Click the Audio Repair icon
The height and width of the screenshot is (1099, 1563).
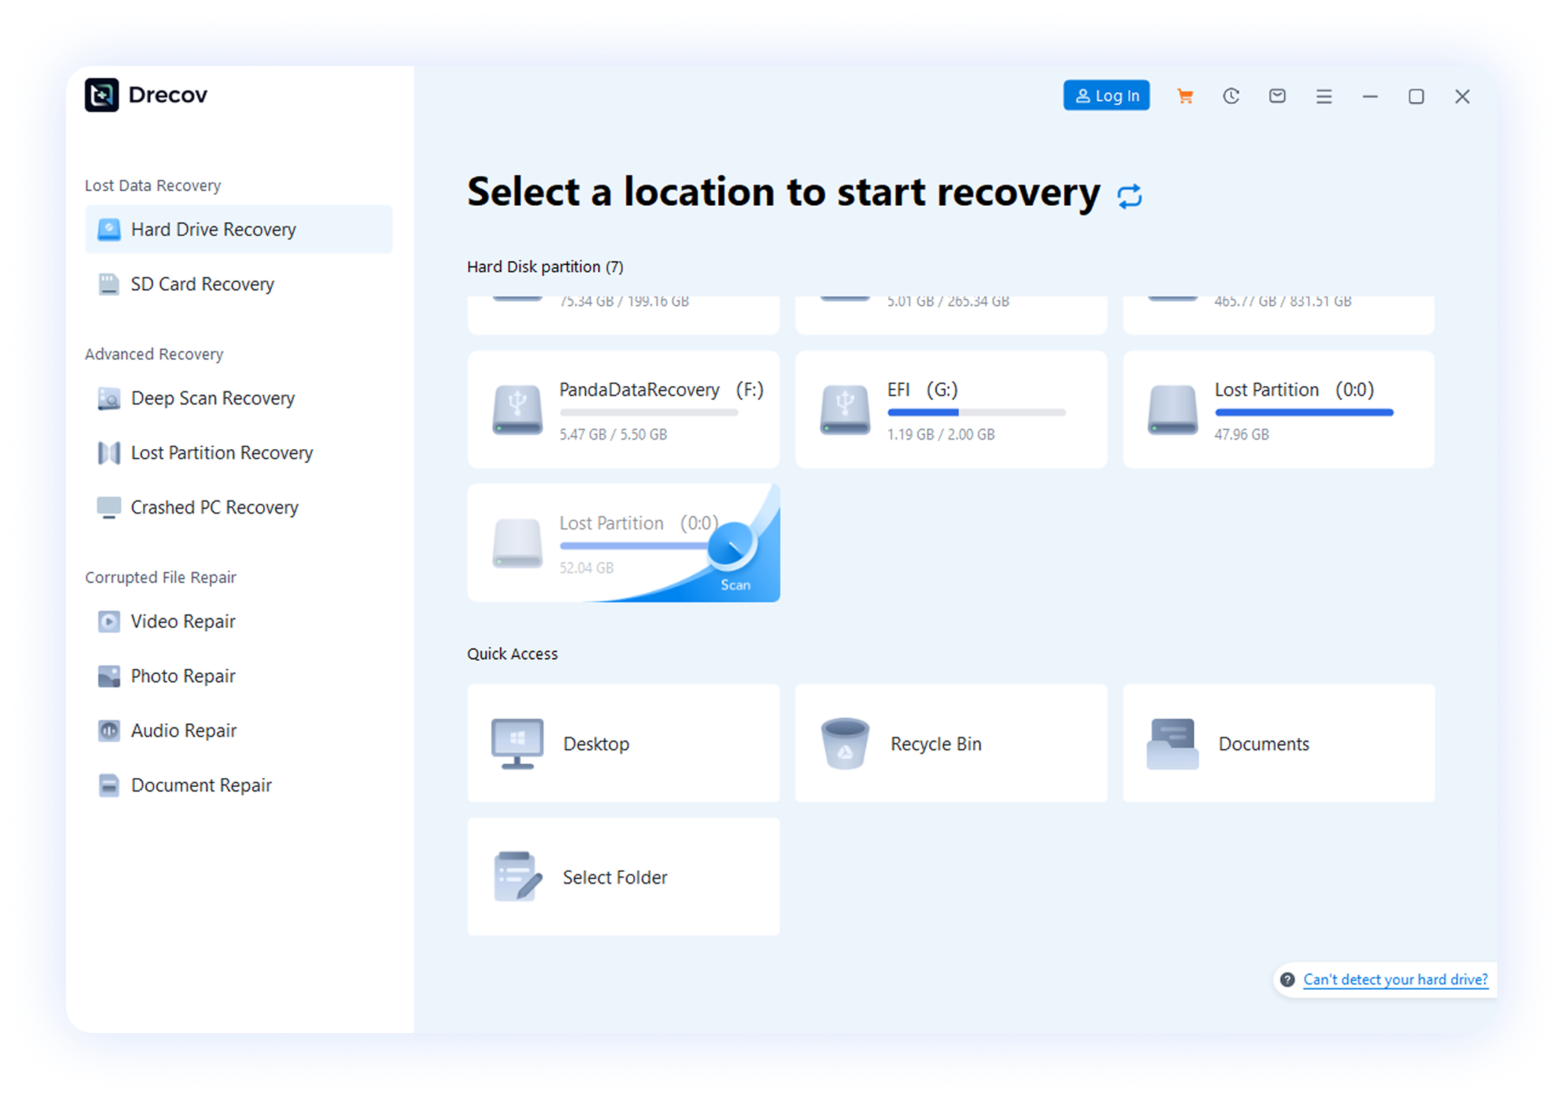pos(109,730)
